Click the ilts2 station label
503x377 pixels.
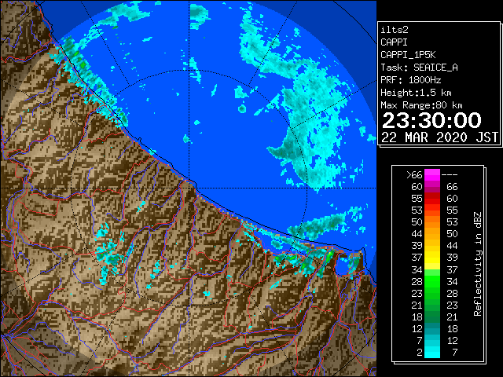click(395, 30)
